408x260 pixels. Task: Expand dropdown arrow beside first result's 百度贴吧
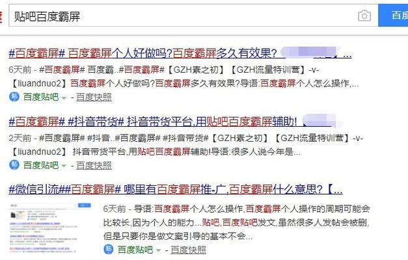(64, 98)
